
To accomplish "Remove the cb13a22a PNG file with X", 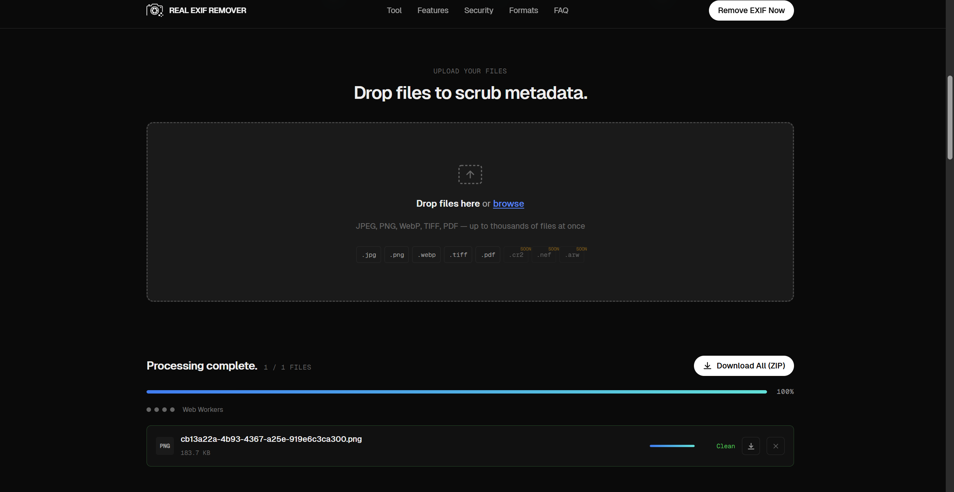I will 775,446.
